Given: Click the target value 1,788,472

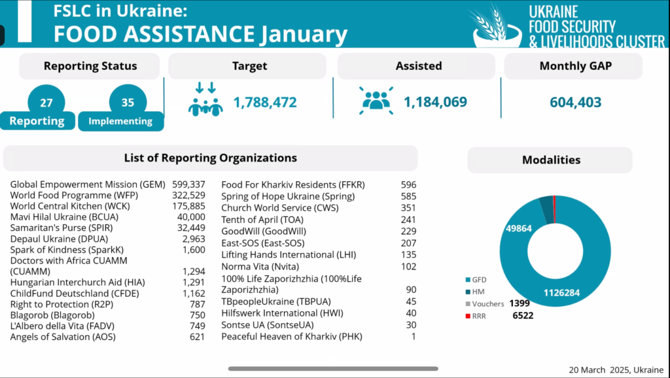Looking at the screenshot, I should pyautogui.click(x=265, y=103).
